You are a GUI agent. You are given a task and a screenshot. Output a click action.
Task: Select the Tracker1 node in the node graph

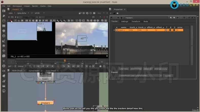[45, 103]
